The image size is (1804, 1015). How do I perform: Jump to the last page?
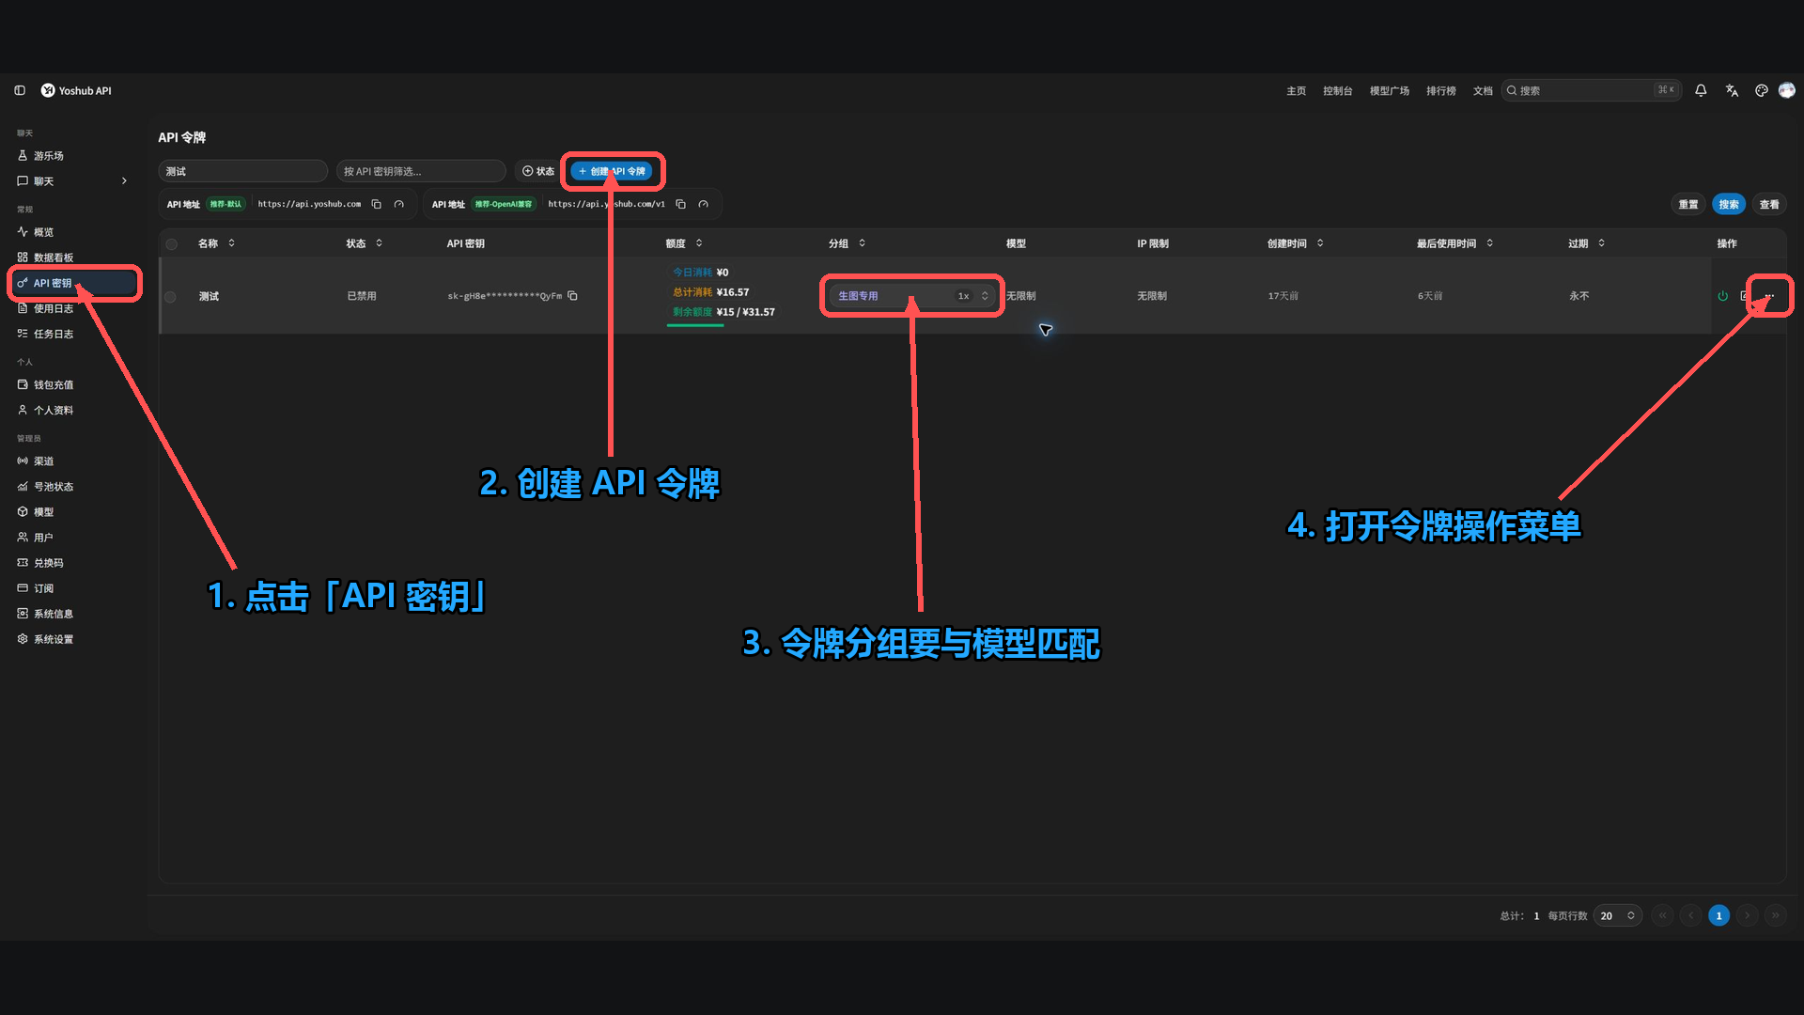click(x=1775, y=915)
